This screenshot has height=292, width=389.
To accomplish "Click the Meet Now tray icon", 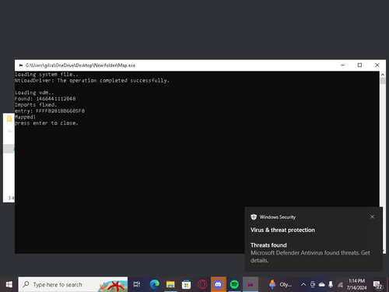I will click(313, 285).
